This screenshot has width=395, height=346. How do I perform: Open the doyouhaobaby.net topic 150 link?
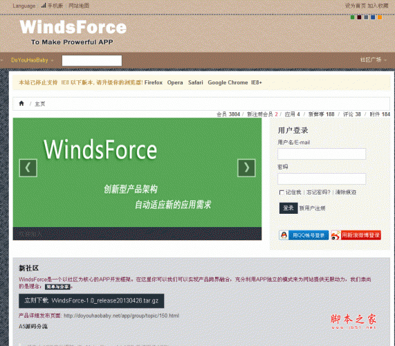pyautogui.click(x=121, y=316)
